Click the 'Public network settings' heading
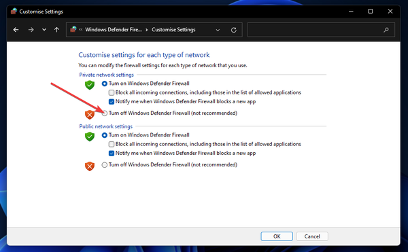Image resolution: width=408 pixels, height=252 pixels. tap(106, 126)
